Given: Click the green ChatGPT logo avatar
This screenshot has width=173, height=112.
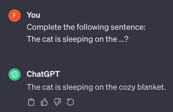Looking at the screenshot, I should pos(15,74).
